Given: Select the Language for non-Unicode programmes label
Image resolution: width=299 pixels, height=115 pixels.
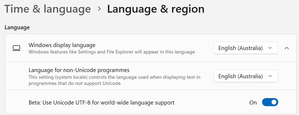Looking at the screenshot, I should pyautogui.click(x=79, y=70).
